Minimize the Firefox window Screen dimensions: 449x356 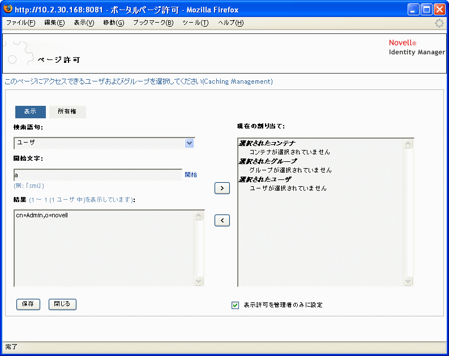[x=413, y=10]
